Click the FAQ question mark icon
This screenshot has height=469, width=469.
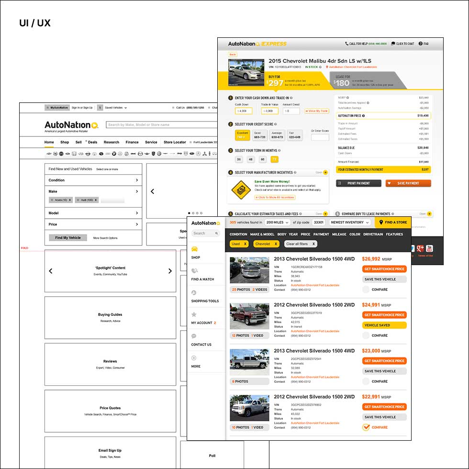click(421, 44)
